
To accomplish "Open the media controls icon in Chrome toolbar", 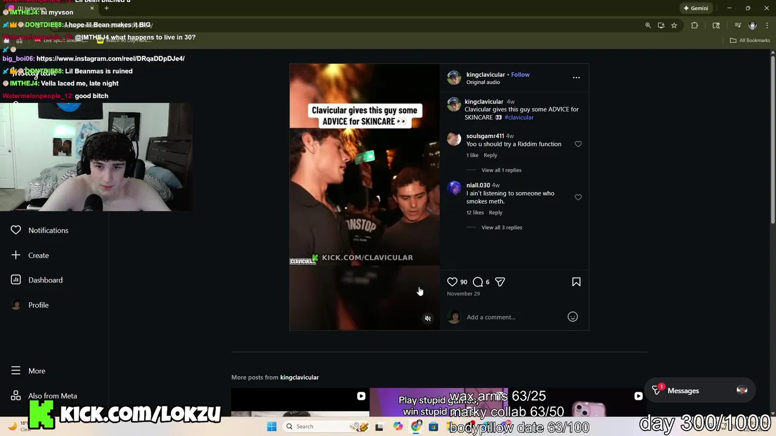I will tap(738, 25).
